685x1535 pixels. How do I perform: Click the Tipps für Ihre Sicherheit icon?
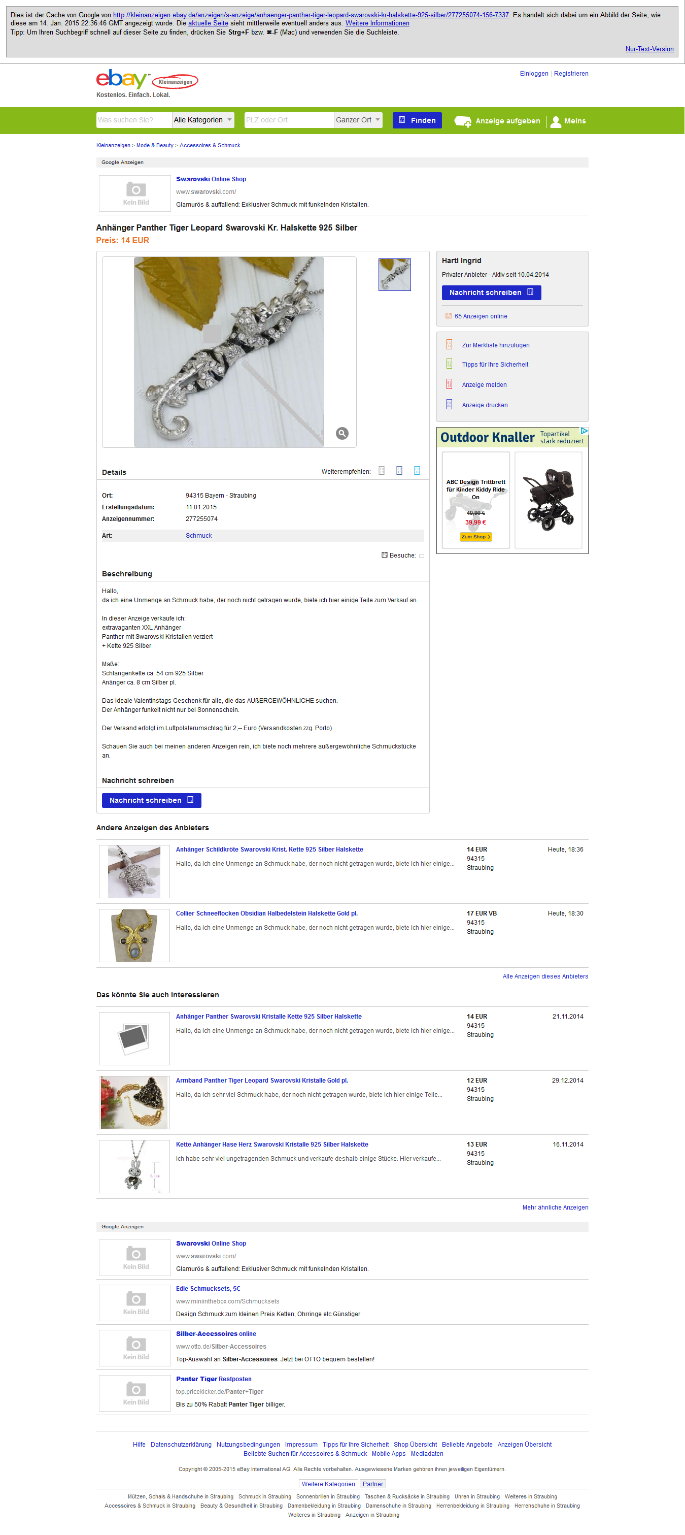[x=449, y=364]
